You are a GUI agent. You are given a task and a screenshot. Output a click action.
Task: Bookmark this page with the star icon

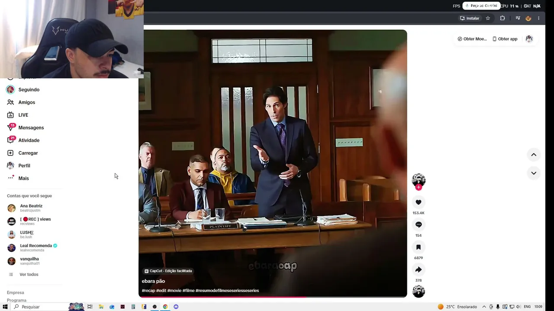click(x=488, y=18)
